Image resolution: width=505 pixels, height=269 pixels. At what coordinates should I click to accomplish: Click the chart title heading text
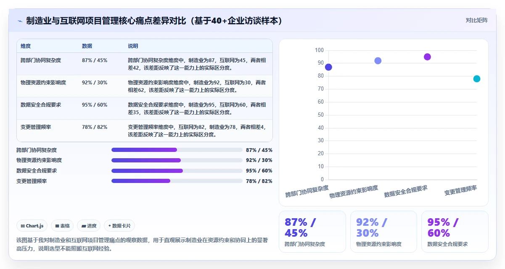click(154, 21)
